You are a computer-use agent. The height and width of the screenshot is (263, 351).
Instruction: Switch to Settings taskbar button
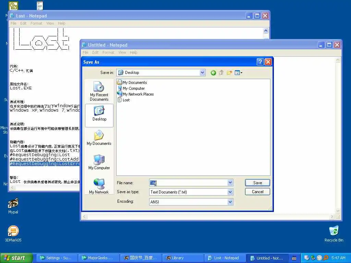click(57, 258)
